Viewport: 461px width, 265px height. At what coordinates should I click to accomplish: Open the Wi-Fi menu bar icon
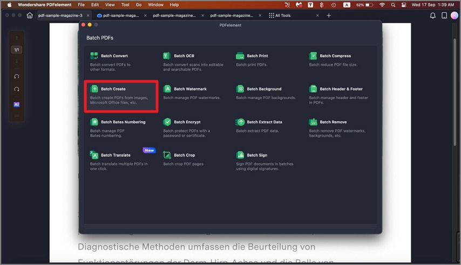click(382, 5)
